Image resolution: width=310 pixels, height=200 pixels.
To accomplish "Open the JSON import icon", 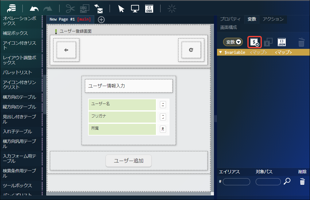I will (x=282, y=42).
